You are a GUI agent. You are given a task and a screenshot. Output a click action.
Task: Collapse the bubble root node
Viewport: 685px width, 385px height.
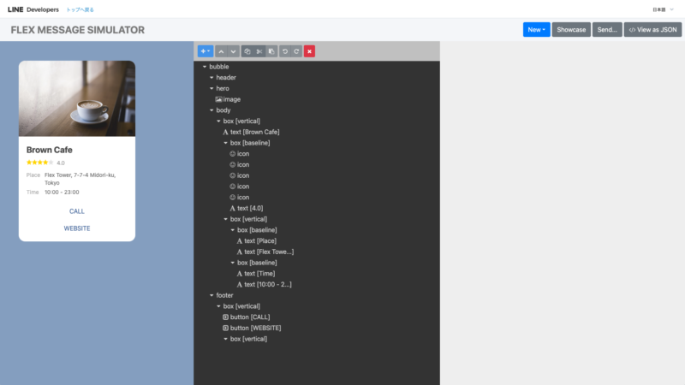point(205,67)
